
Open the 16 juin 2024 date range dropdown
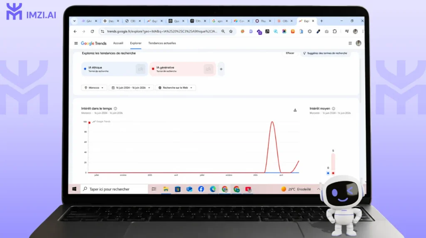point(131,88)
